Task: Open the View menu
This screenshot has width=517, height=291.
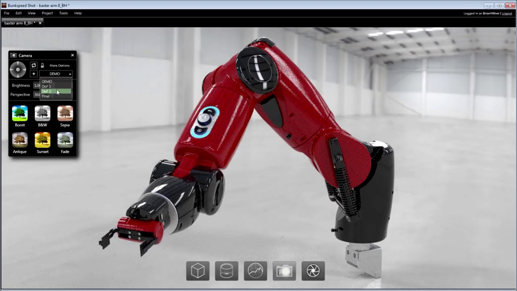Action: 32,13
